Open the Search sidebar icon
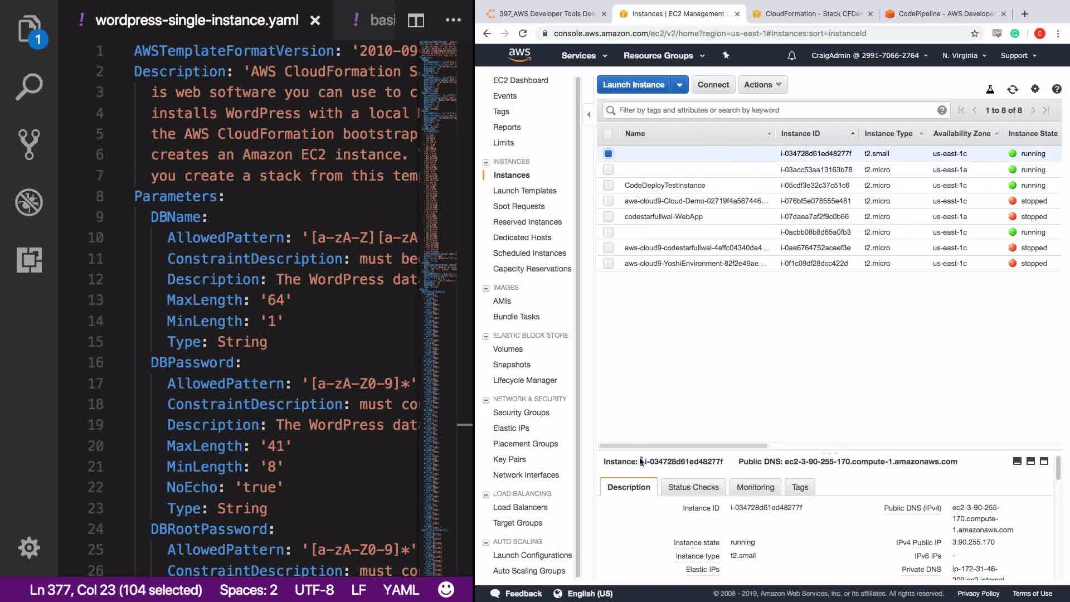The height and width of the screenshot is (602, 1070). coord(29,87)
